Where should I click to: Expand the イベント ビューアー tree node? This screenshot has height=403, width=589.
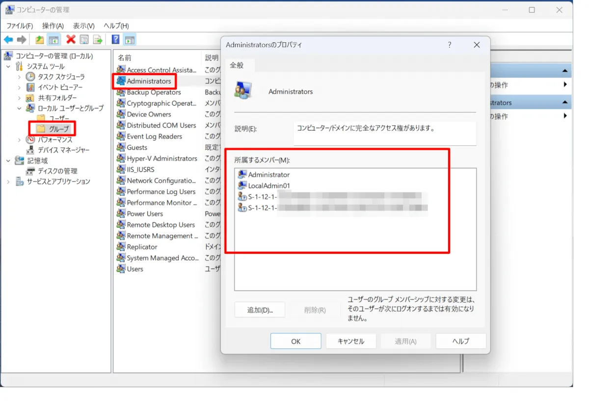pos(19,87)
